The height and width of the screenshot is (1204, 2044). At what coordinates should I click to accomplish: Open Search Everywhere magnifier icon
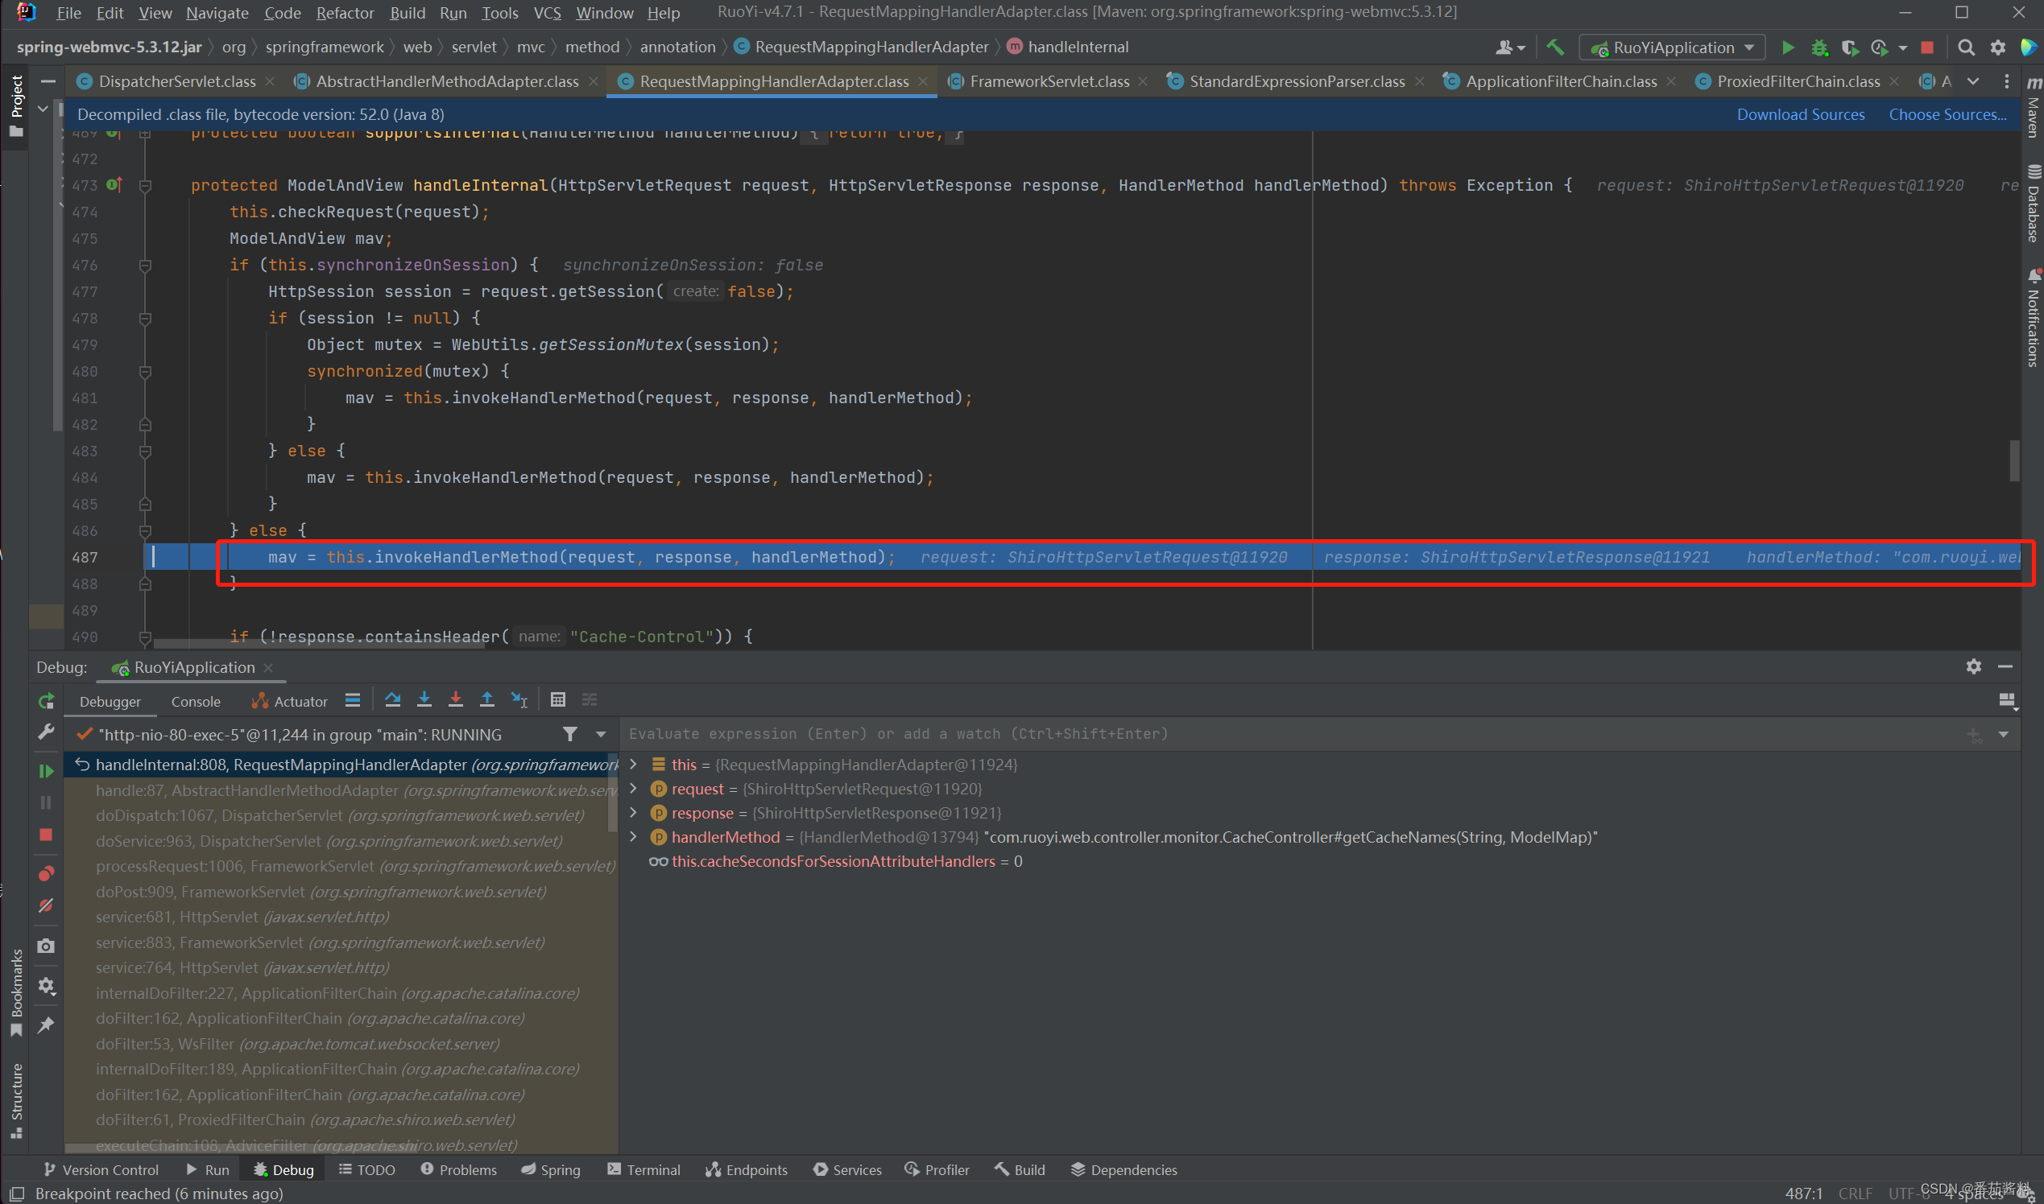pyautogui.click(x=1966, y=47)
